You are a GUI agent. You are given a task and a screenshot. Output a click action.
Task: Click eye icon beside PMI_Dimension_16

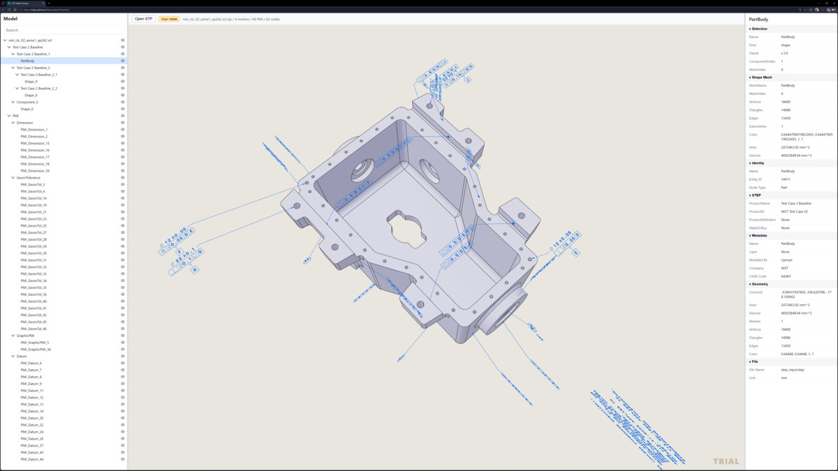pyautogui.click(x=123, y=150)
